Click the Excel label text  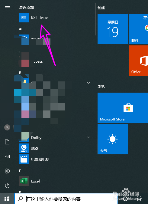(x=35, y=181)
